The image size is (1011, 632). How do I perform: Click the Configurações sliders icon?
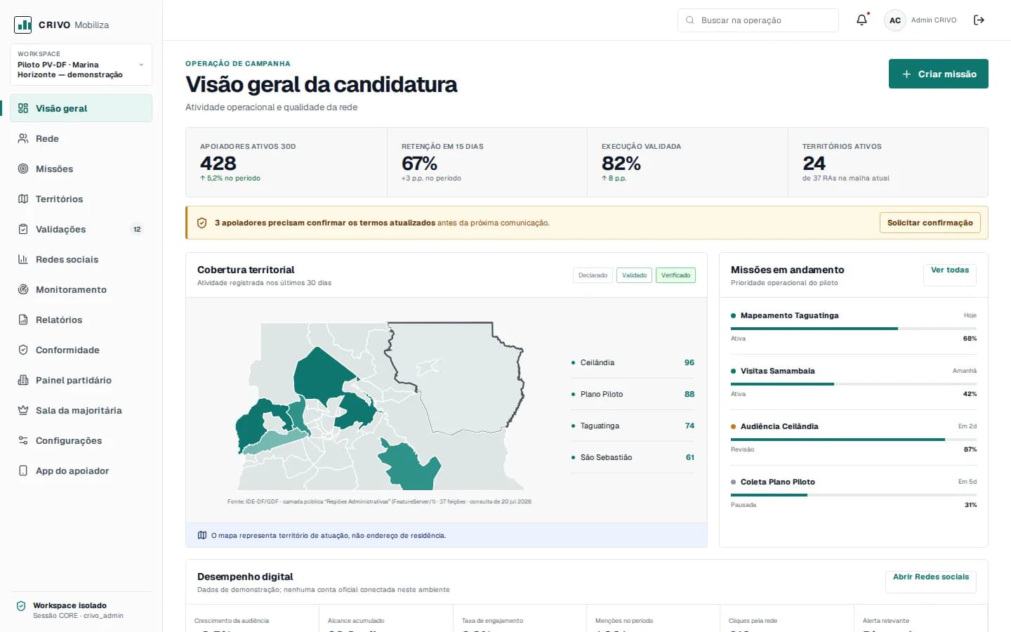pyautogui.click(x=23, y=440)
